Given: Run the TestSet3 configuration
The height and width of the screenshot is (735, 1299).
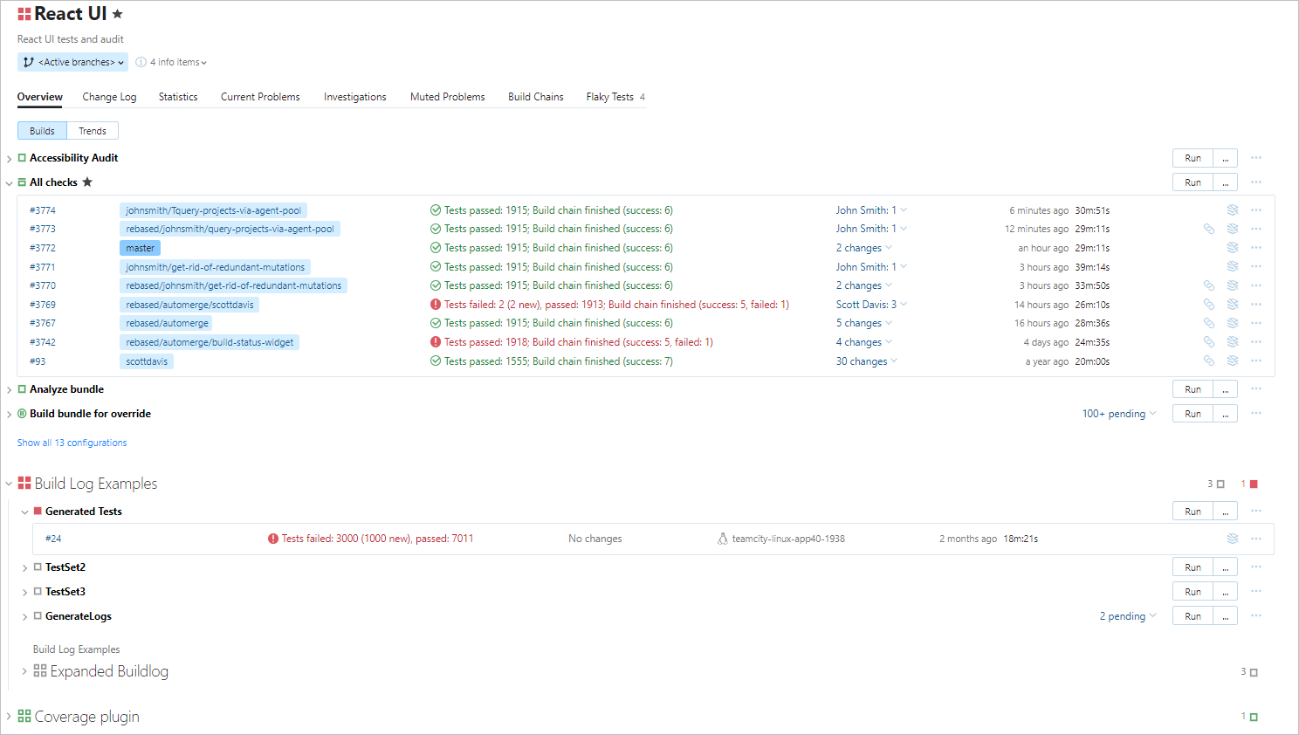Looking at the screenshot, I should pos(1192,592).
